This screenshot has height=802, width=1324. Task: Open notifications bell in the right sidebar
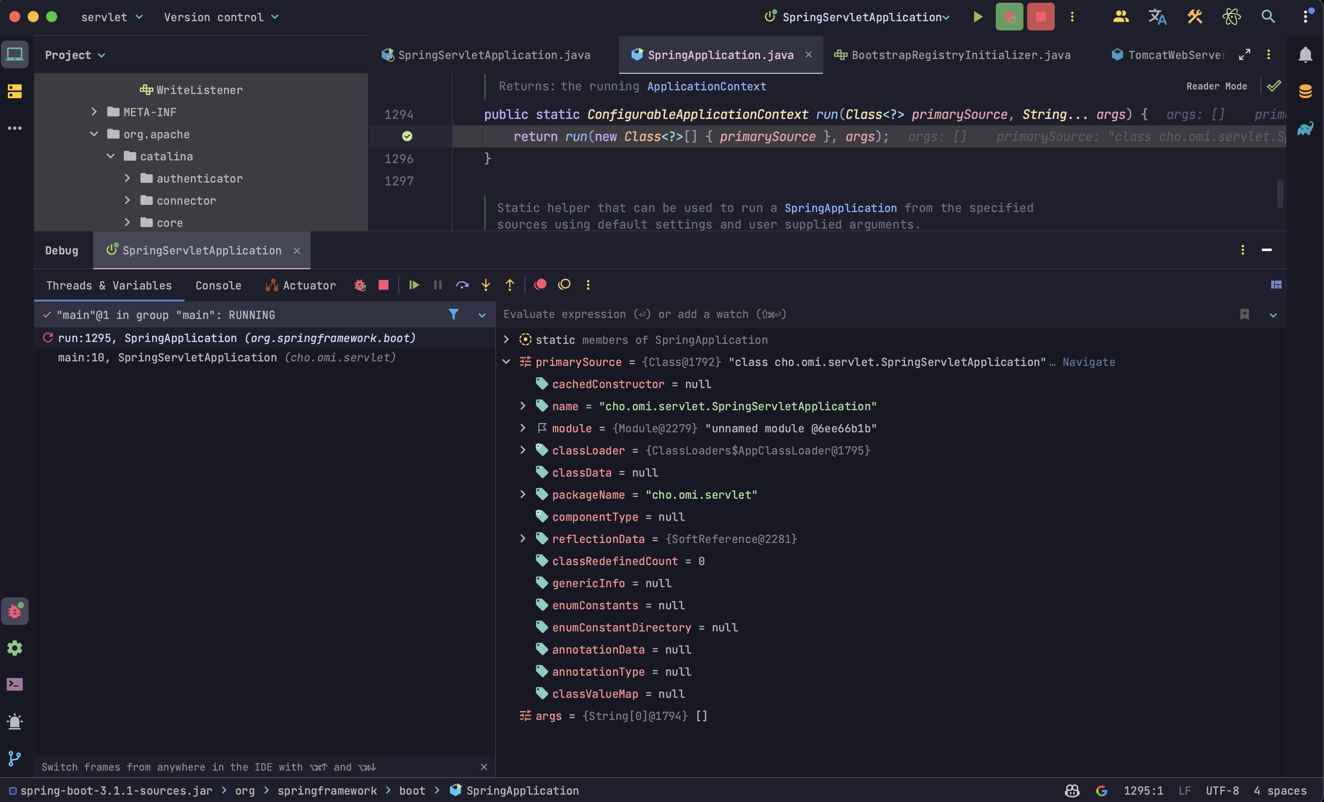pyautogui.click(x=1305, y=54)
